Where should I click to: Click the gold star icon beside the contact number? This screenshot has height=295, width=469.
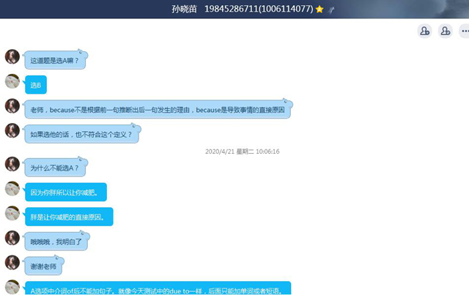tap(320, 9)
